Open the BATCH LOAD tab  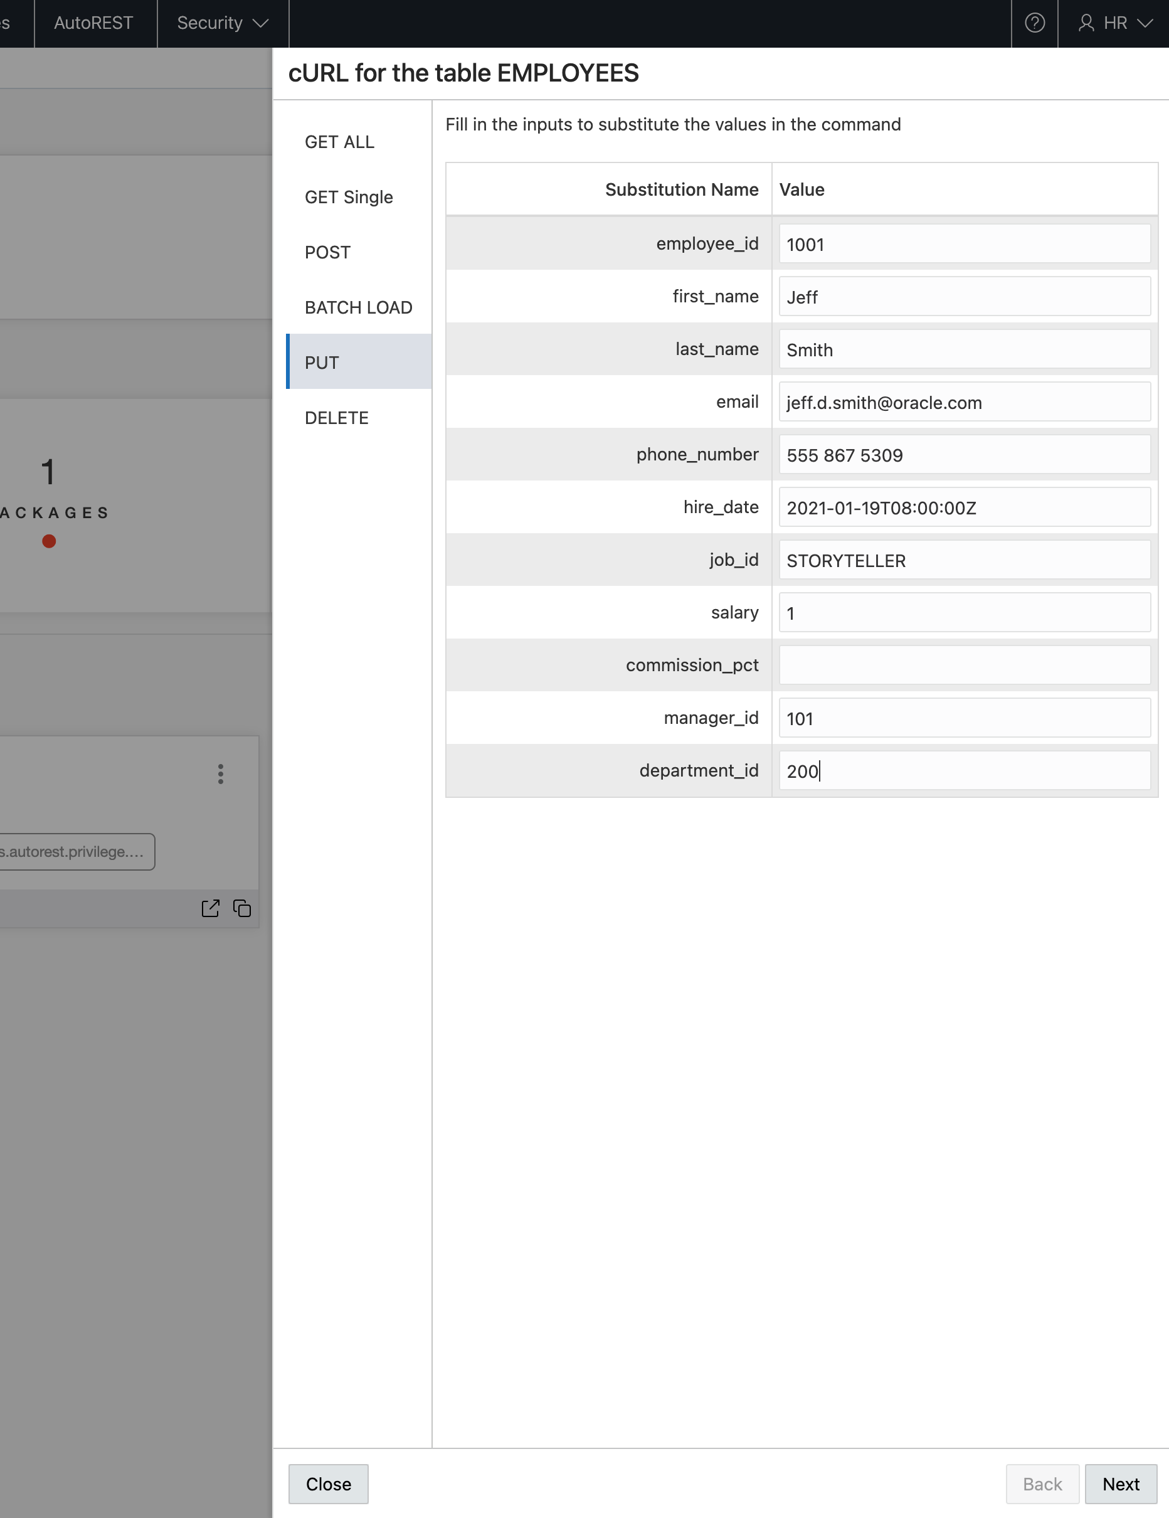click(x=359, y=307)
